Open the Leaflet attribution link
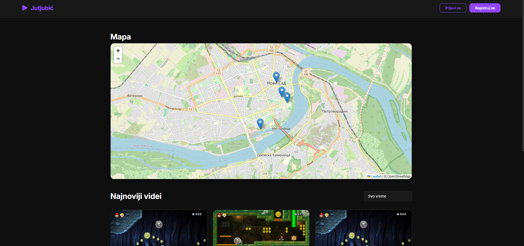Image resolution: width=524 pixels, height=246 pixels. point(376,177)
